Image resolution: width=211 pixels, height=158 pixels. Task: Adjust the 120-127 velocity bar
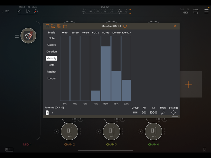(x=126, y=68)
